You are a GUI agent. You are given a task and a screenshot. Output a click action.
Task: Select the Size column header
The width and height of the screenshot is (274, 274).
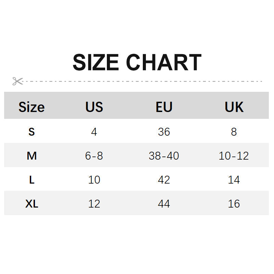click(32, 107)
